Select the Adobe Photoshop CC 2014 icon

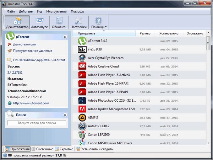pyautogui.click(x=82, y=100)
